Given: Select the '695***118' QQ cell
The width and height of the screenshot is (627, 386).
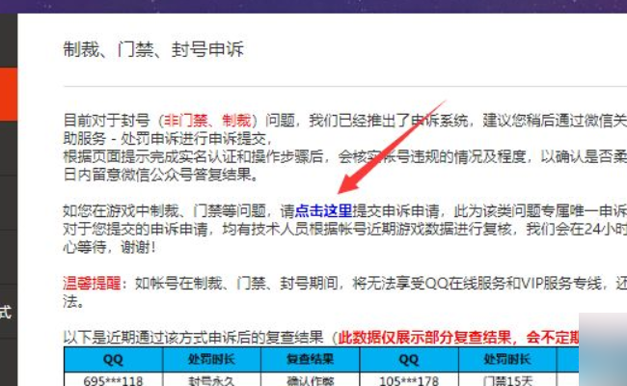Looking at the screenshot, I should click(x=111, y=378).
